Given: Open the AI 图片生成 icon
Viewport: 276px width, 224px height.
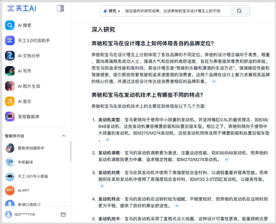Looking at the screenshot, I should point(10,86).
